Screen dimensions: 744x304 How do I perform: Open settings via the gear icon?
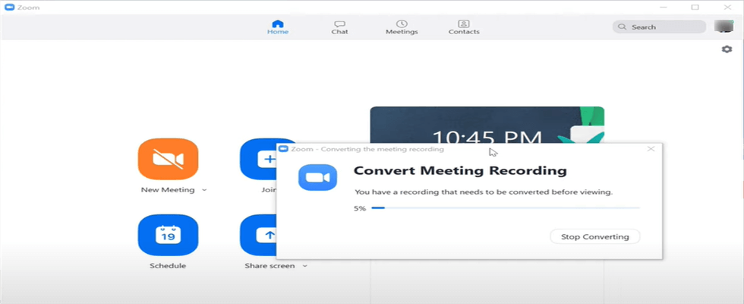click(727, 49)
